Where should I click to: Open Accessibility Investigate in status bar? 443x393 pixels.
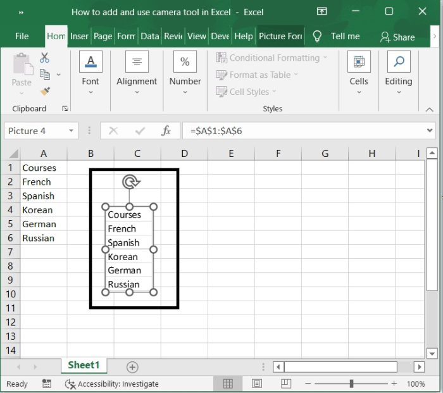(111, 384)
